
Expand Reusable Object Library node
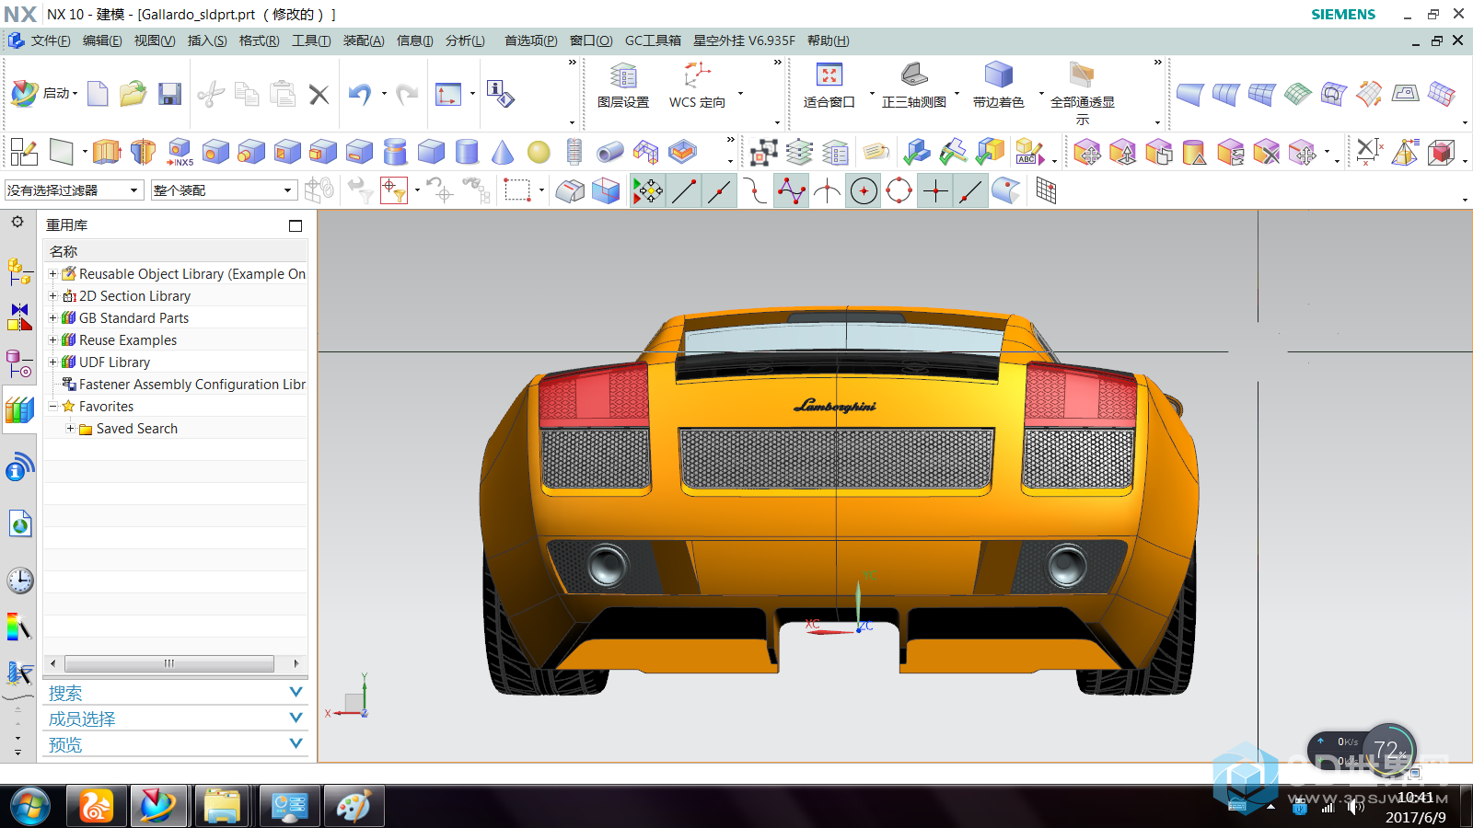pos(52,274)
